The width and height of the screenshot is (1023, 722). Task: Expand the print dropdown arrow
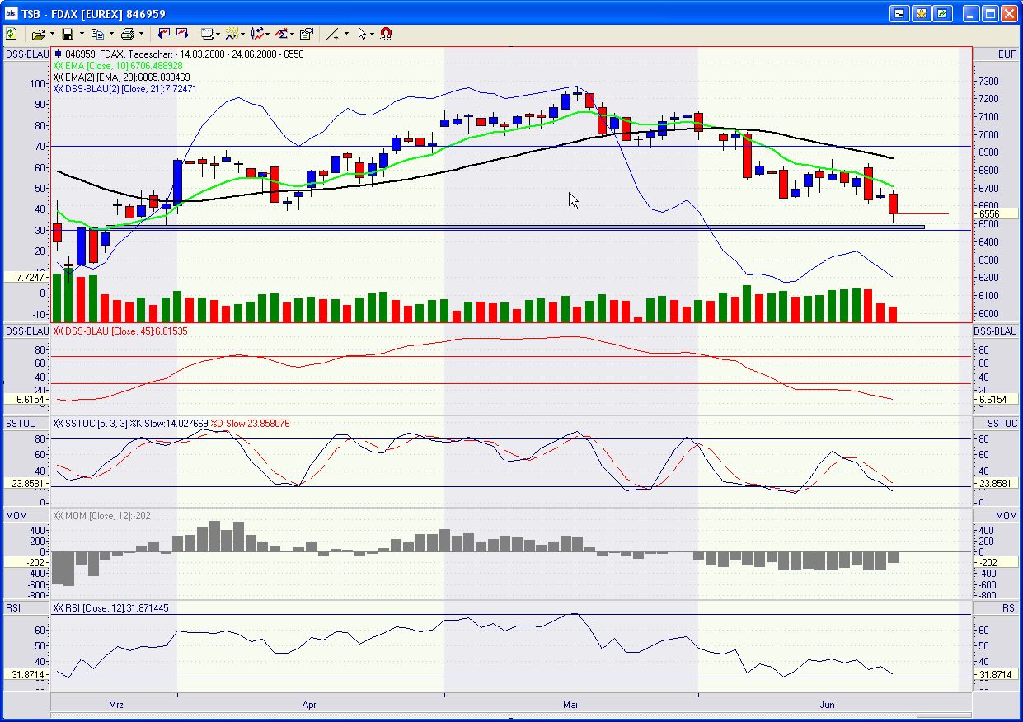[x=140, y=34]
